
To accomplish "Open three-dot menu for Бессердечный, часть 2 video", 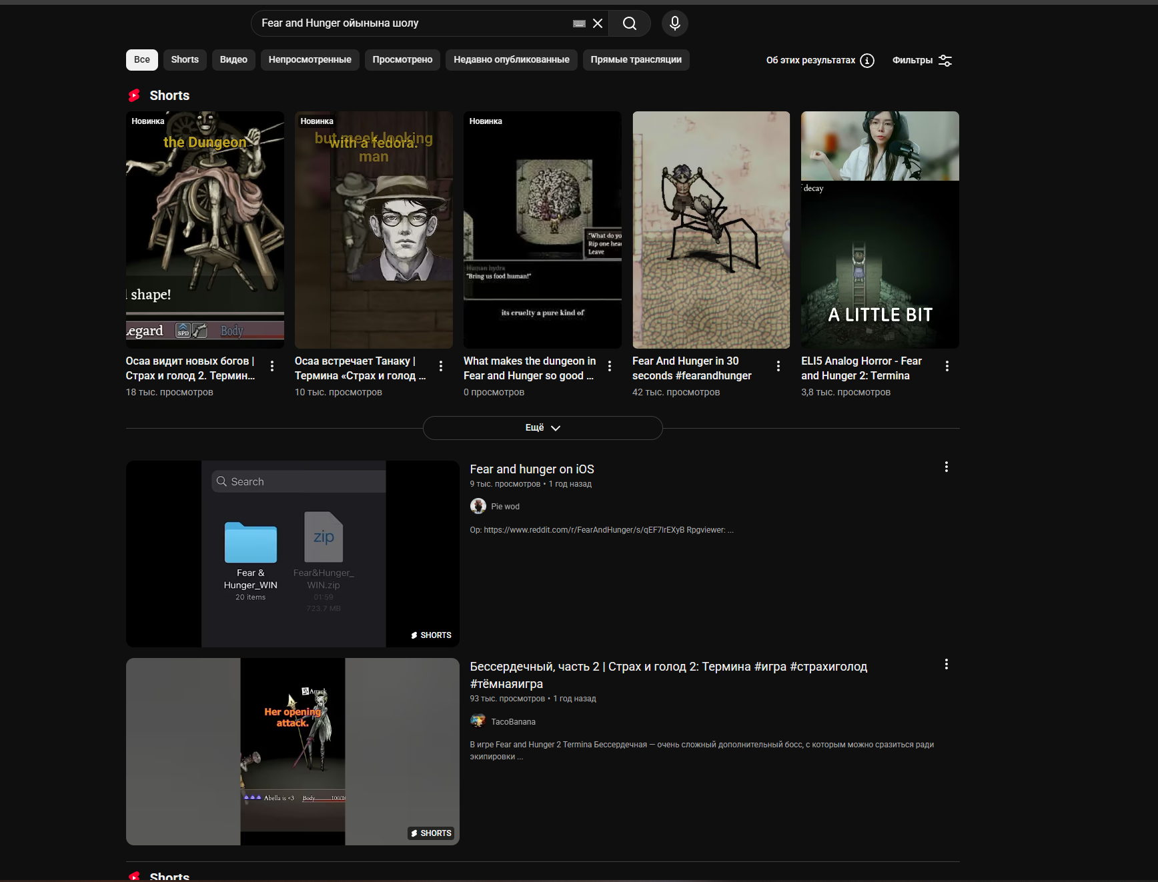I will point(946,664).
